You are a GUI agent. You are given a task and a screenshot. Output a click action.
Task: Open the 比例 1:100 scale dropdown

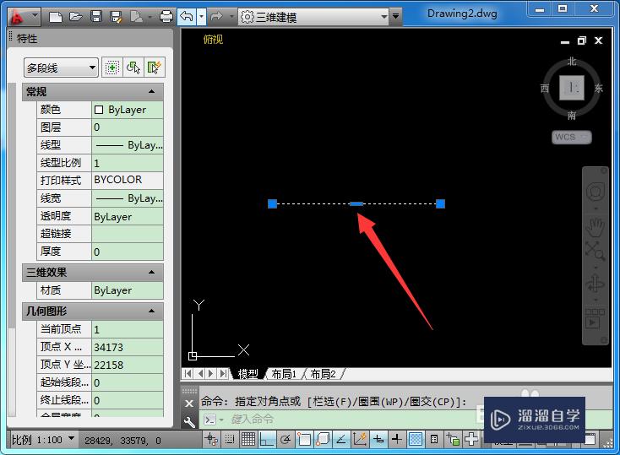coord(43,439)
